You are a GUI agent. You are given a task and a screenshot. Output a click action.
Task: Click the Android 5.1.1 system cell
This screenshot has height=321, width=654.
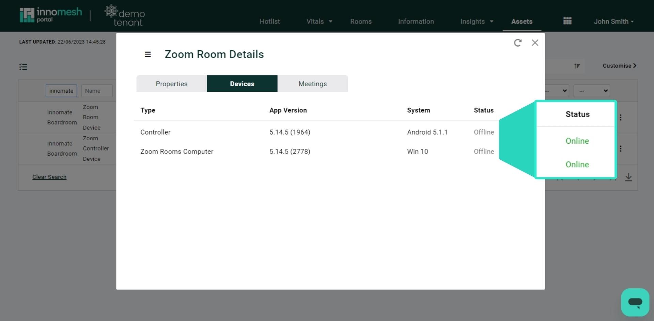pyautogui.click(x=427, y=132)
